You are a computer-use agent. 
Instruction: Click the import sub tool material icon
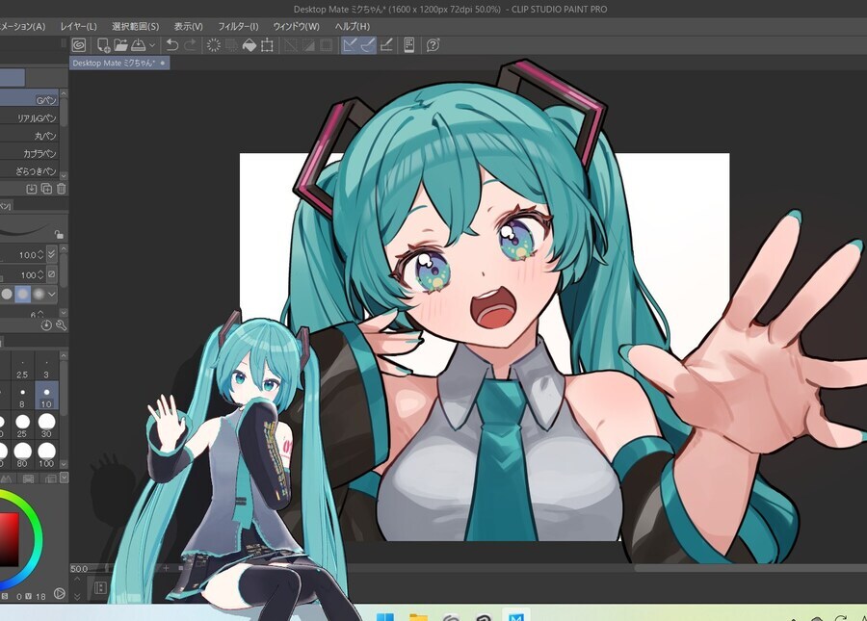[x=32, y=189]
